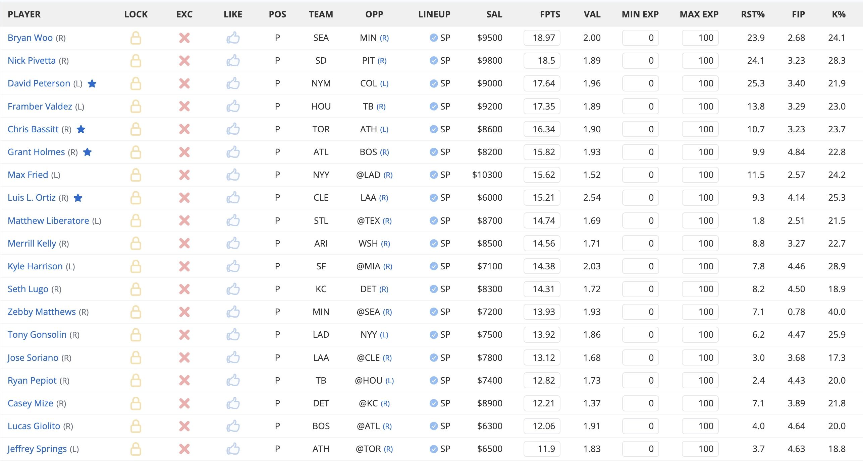This screenshot has height=461, width=863.
Task: Toggle the star beside Chris Bassitt
Action: (81, 129)
